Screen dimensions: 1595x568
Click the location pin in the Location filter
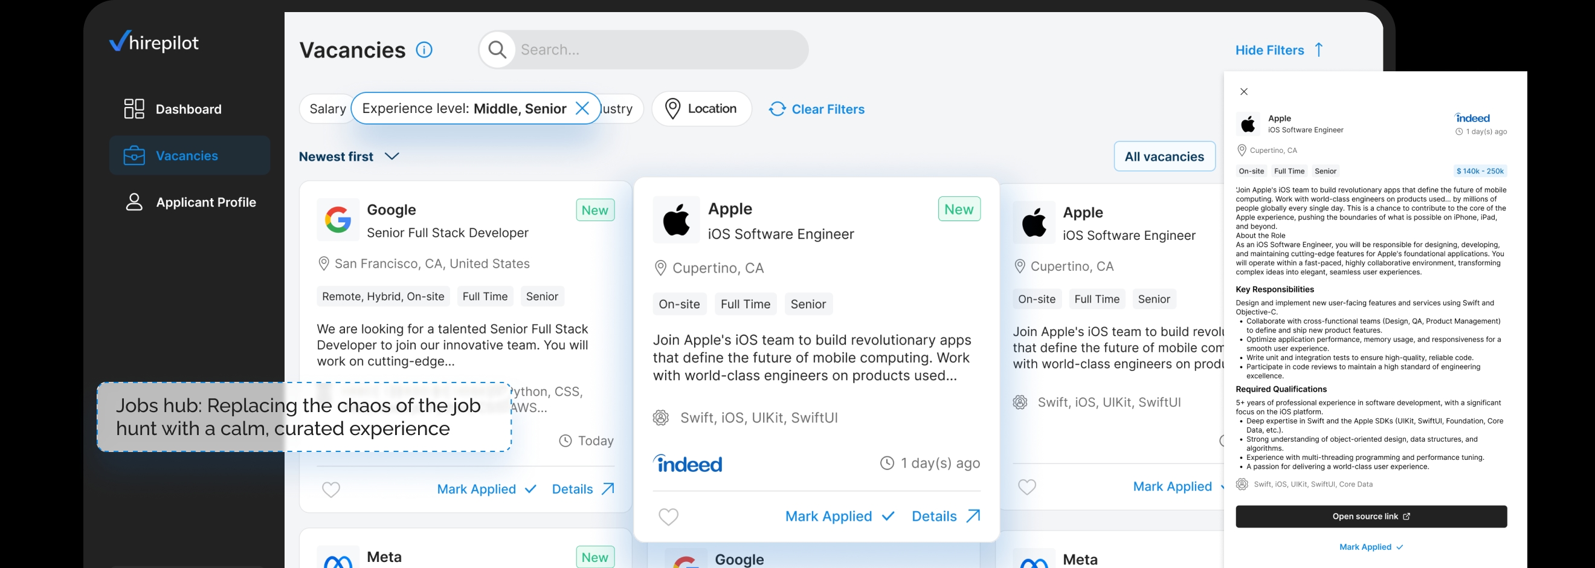pos(672,108)
